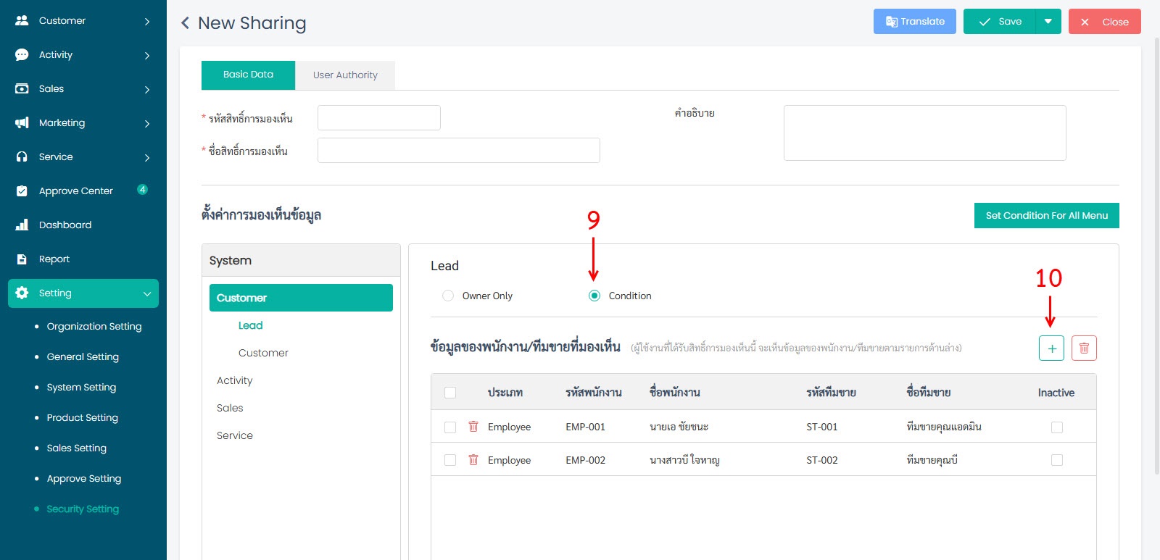Click the back arrow beside New Sharing
Viewport: 1160px width, 560px height.
[x=186, y=23]
